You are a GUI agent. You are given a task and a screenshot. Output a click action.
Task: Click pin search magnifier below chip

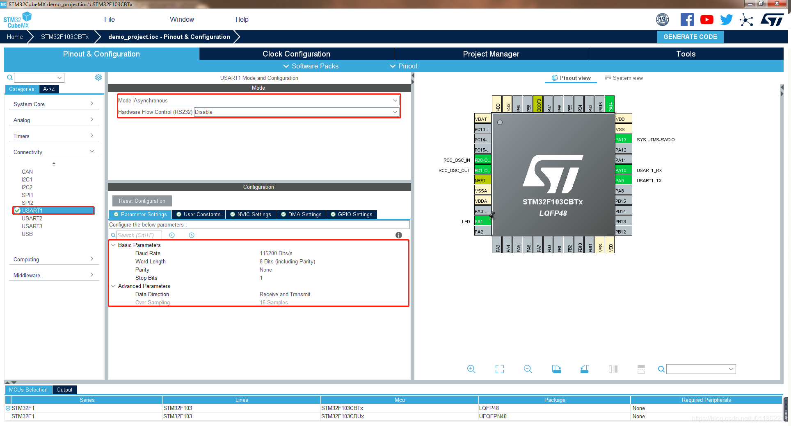pos(661,369)
